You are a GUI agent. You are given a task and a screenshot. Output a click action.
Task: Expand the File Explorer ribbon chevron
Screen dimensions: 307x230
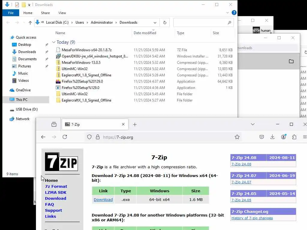click(x=227, y=13)
